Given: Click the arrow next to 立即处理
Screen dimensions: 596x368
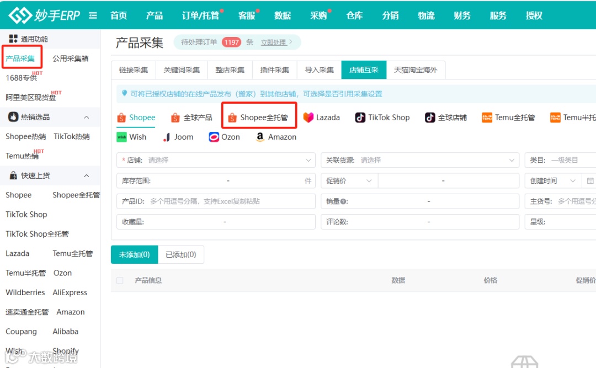Looking at the screenshot, I should click(291, 42).
